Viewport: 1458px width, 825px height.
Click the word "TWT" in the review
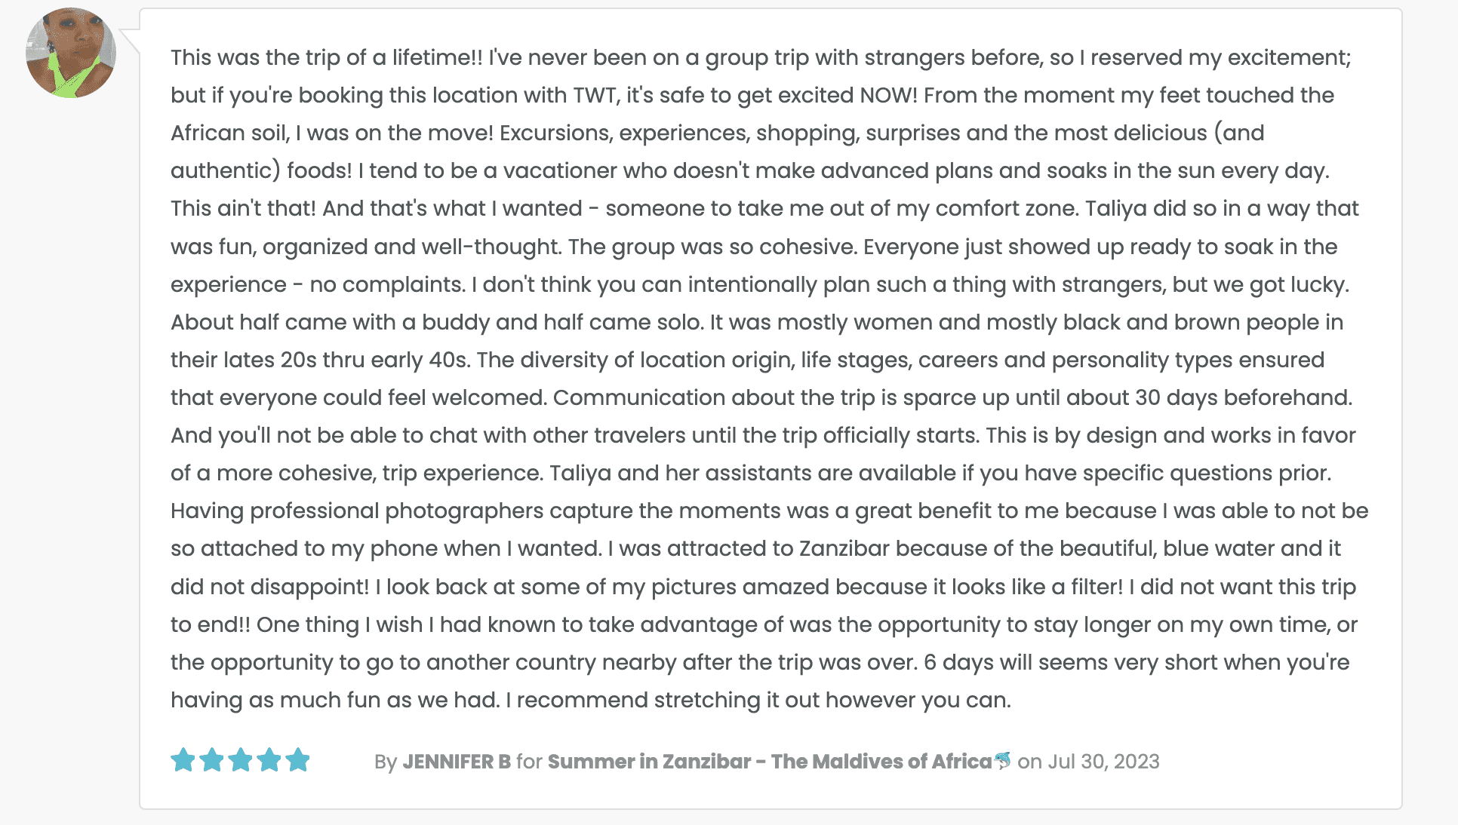tap(594, 95)
